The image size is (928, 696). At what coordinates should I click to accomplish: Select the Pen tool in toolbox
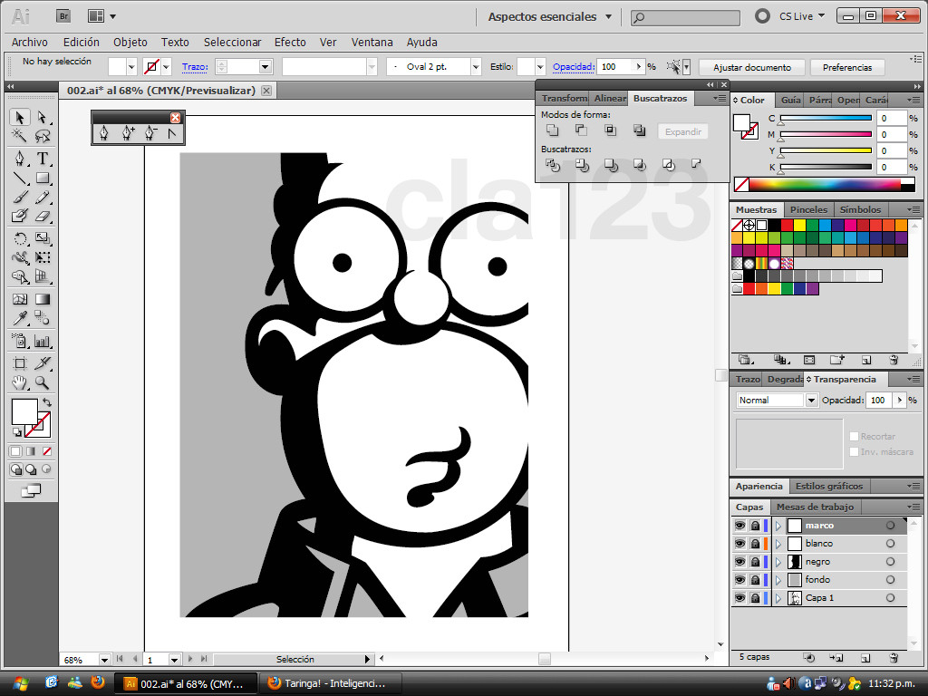point(20,159)
